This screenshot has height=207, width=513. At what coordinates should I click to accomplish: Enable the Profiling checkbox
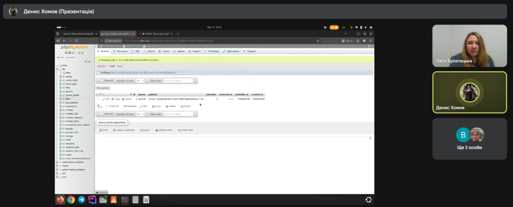point(98,73)
